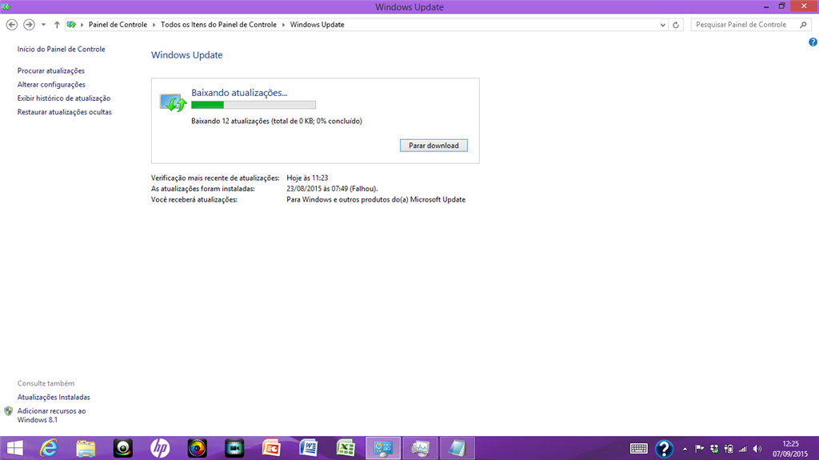Open the touch keyboard from the taskbar

pos(638,449)
